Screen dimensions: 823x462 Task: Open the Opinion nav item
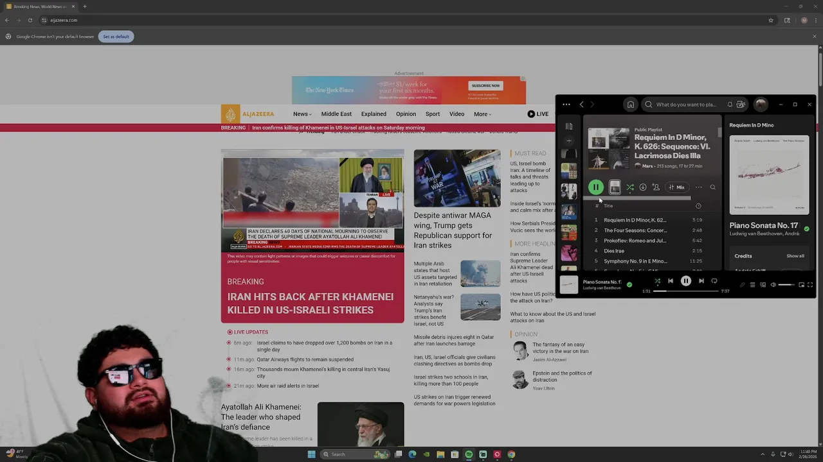406,114
